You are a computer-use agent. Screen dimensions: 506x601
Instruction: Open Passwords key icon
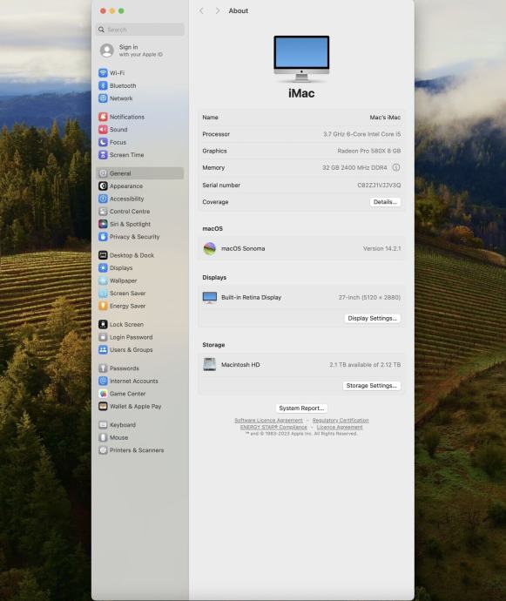point(103,368)
